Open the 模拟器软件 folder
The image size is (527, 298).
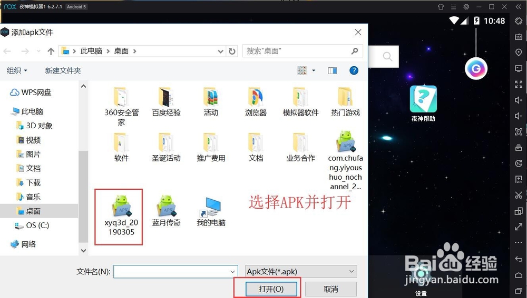click(x=300, y=102)
